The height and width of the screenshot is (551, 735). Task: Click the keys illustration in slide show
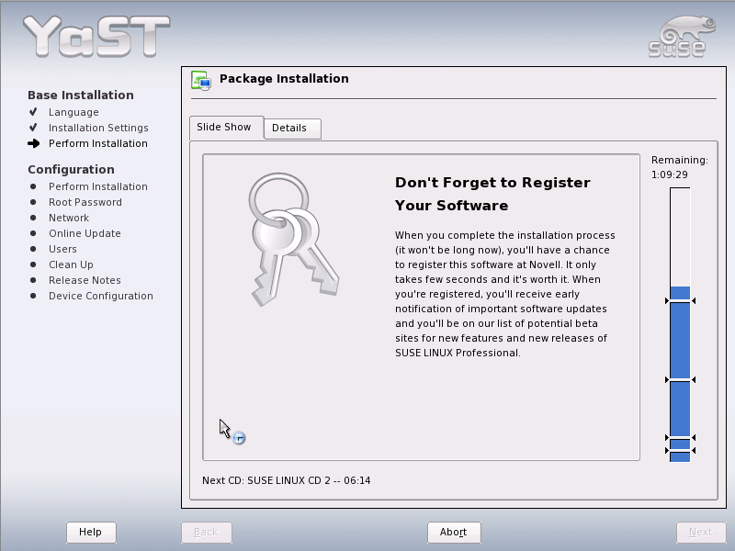tap(294, 240)
